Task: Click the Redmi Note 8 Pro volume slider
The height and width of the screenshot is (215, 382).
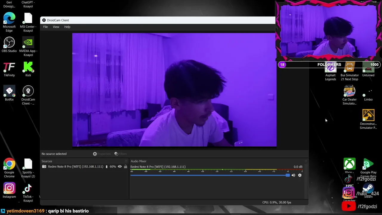Action: click(x=210, y=175)
